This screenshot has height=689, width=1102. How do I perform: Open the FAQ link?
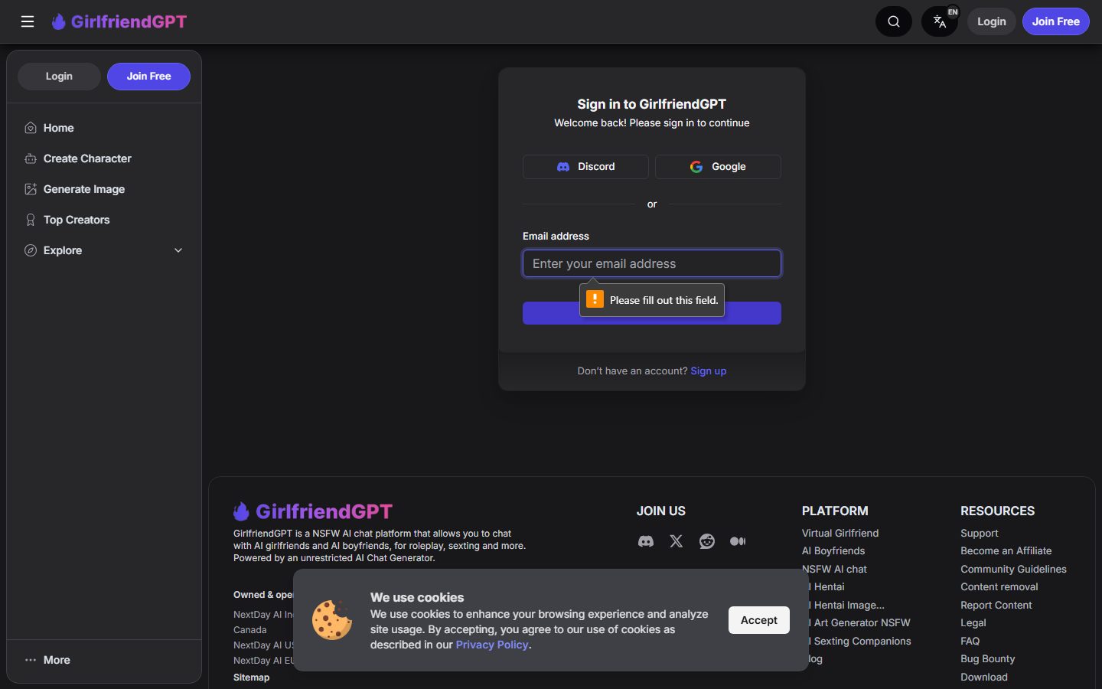[970, 641]
